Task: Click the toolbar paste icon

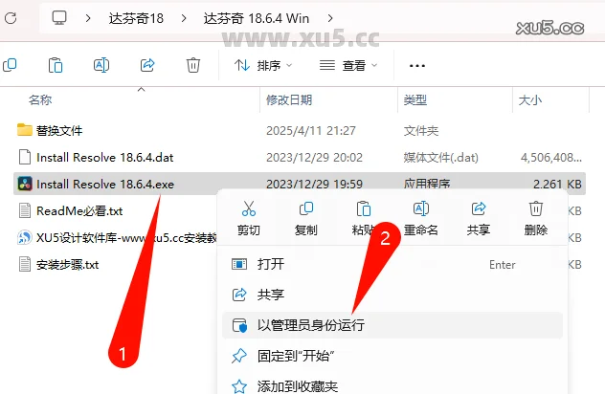Action: [56, 65]
